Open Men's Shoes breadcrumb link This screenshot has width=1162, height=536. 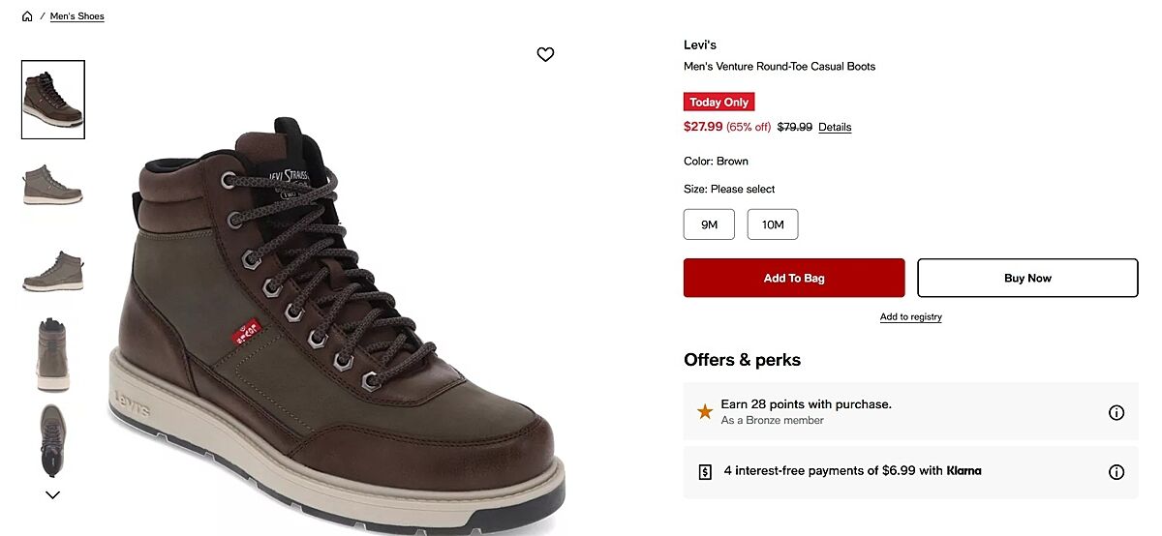point(77,16)
